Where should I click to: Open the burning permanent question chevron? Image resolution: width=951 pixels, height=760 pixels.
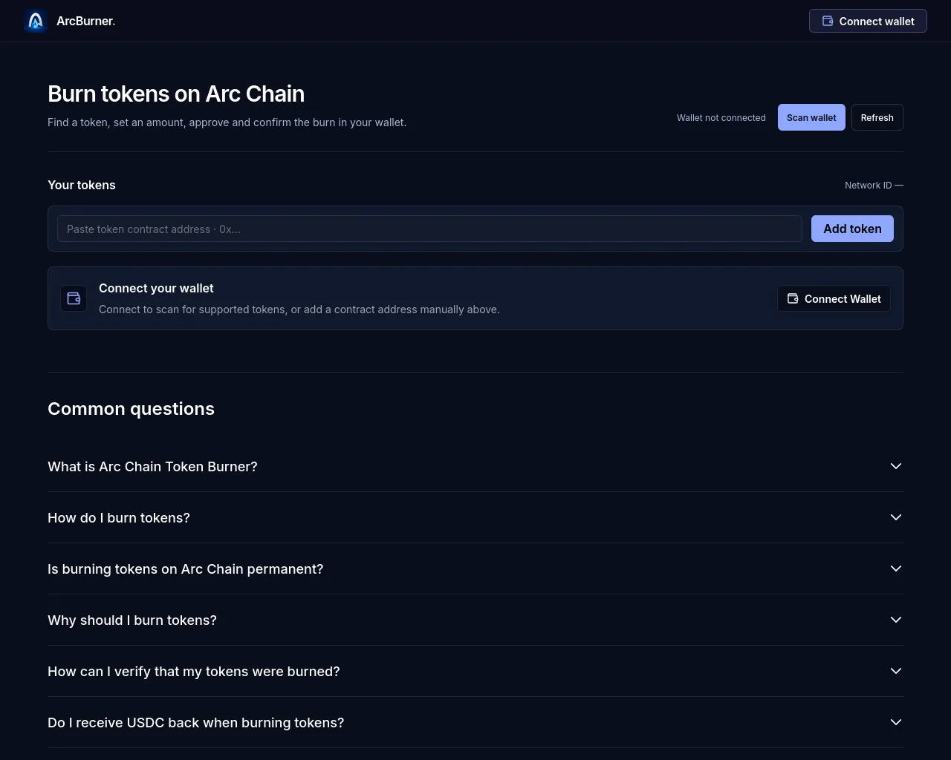[x=896, y=569]
